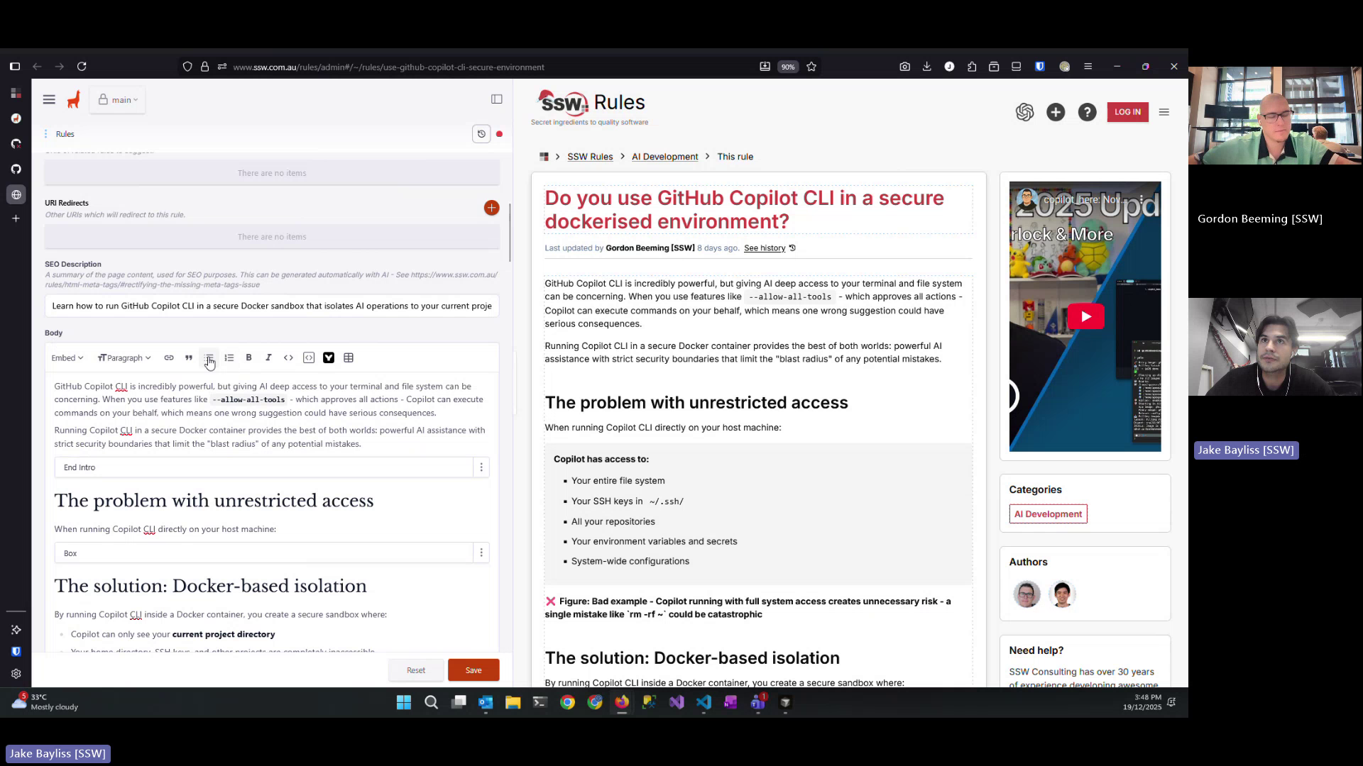Apply blockquote formatting in the editor toolbar
The height and width of the screenshot is (766, 1363).
click(x=189, y=358)
